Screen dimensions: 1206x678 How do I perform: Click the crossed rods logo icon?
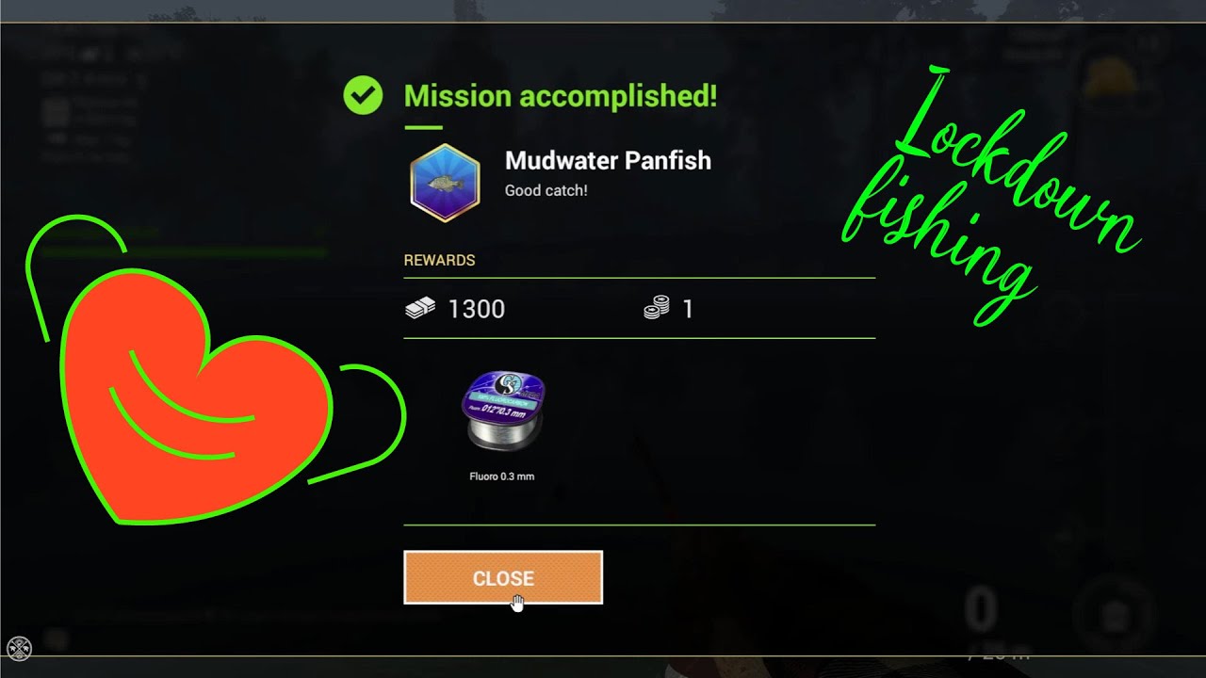point(19,648)
